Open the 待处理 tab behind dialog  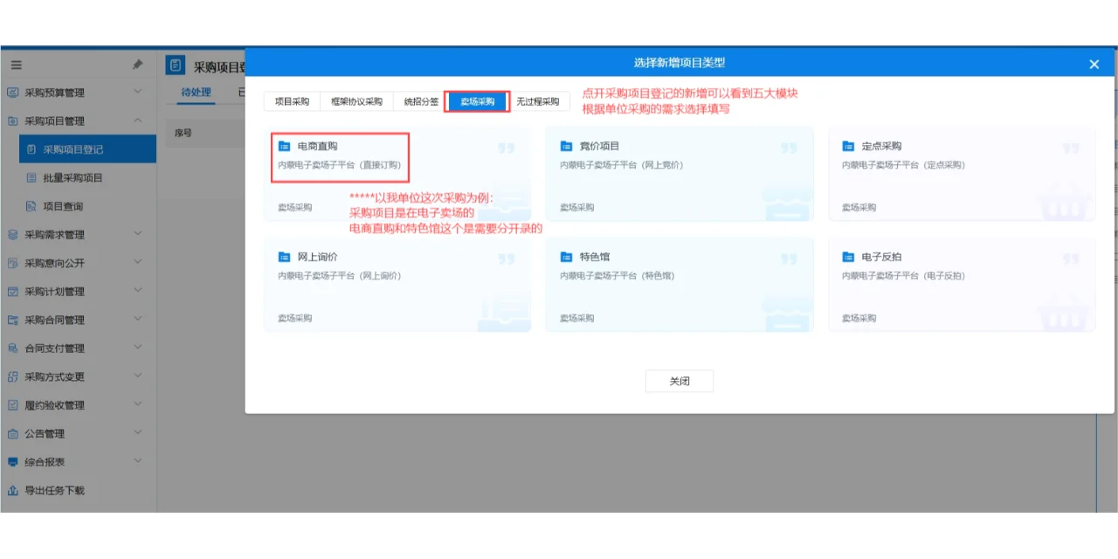[196, 93]
